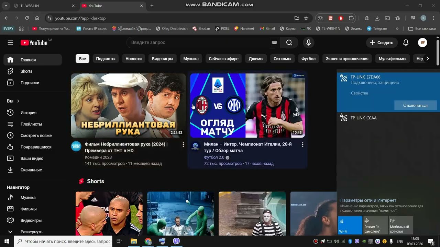440x247 pixels.
Task: Open Плейлисты in the sidebar
Action: click(33, 124)
